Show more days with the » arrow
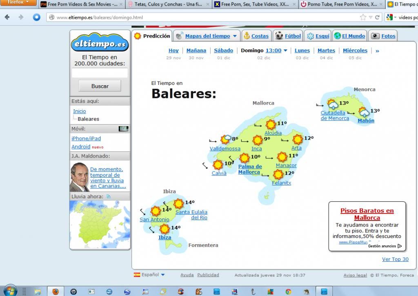Screen dimensions: 418x296 coord(377,51)
